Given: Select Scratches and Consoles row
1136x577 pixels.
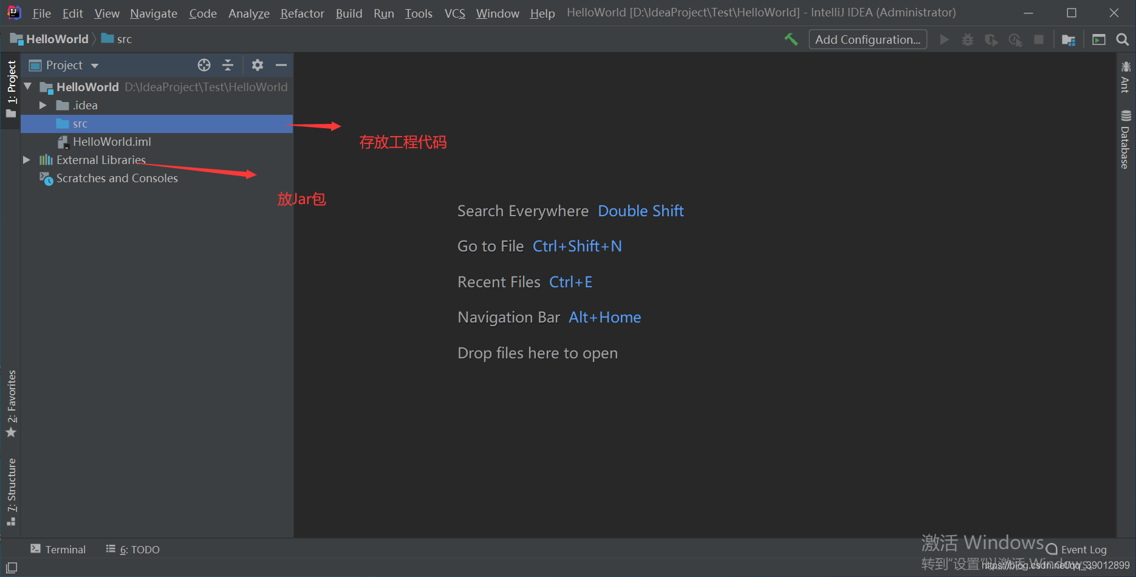Looking at the screenshot, I should point(157,178).
